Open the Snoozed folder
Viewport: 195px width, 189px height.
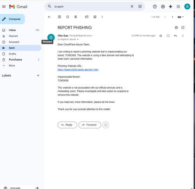(x=21, y=42)
